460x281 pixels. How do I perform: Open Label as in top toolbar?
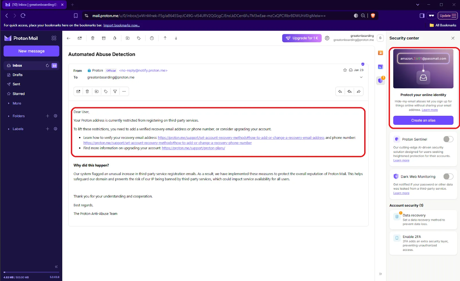click(139, 38)
